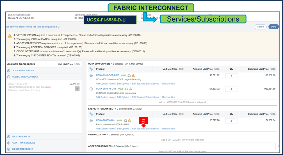Click adjusted price 101,893.72

(214, 89)
